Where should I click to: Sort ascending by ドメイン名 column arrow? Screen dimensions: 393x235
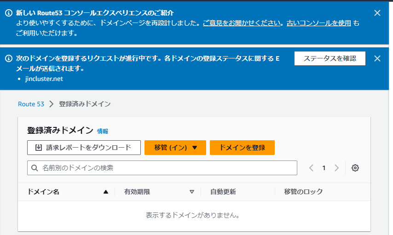coord(106,192)
